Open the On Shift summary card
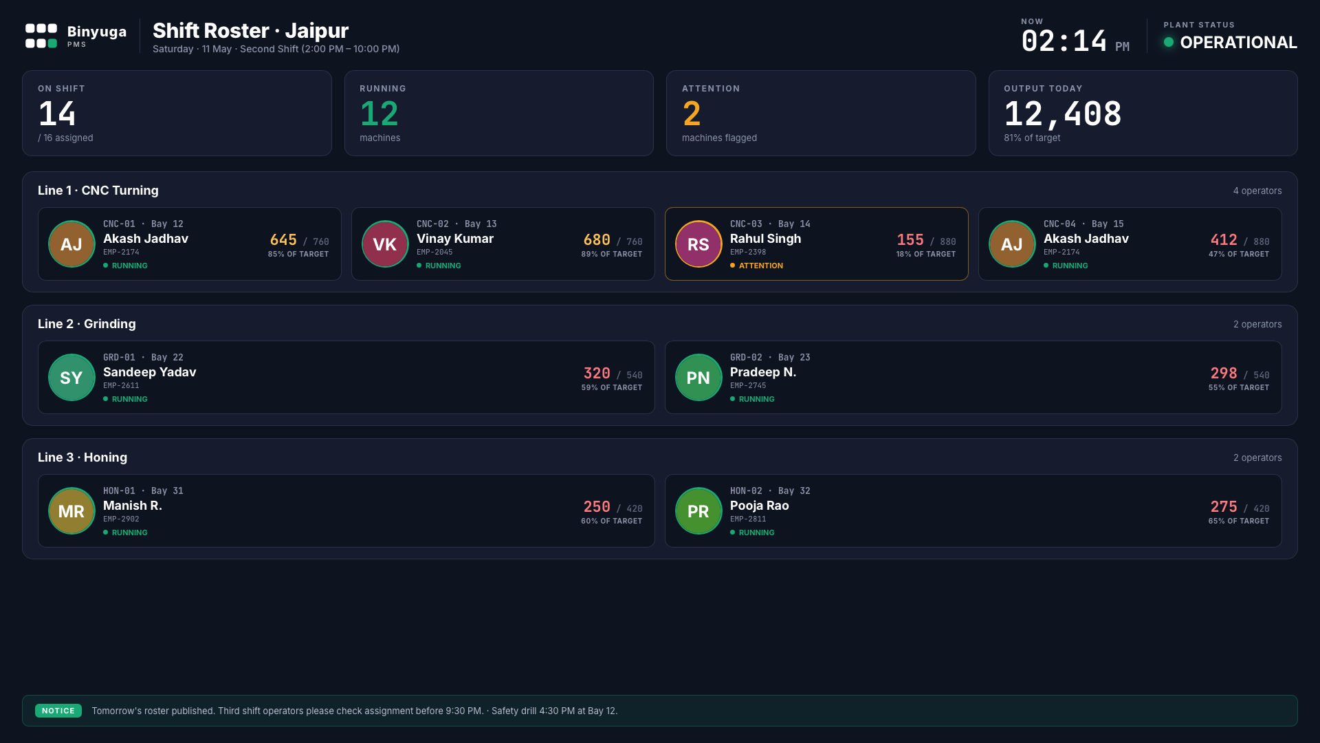The image size is (1320, 743). (177, 113)
